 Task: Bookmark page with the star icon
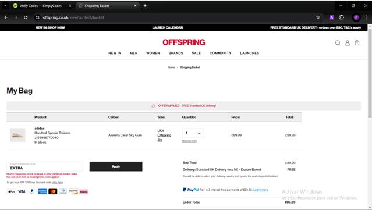click(x=318, y=17)
